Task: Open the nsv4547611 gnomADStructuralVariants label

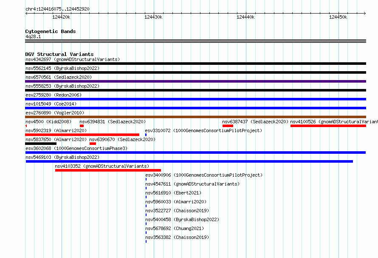Action: (x=192, y=184)
